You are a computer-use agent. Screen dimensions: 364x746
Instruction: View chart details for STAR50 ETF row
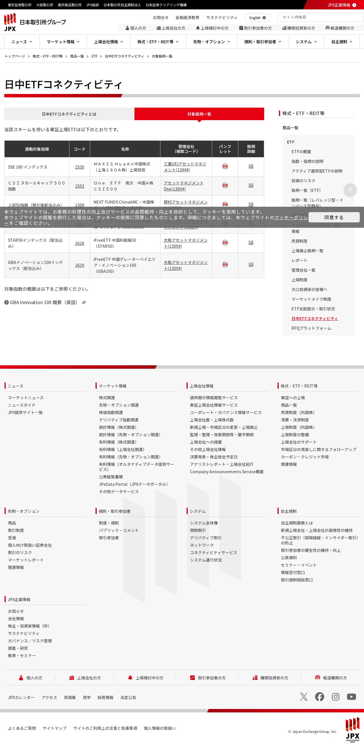pyautogui.click(x=251, y=243)
